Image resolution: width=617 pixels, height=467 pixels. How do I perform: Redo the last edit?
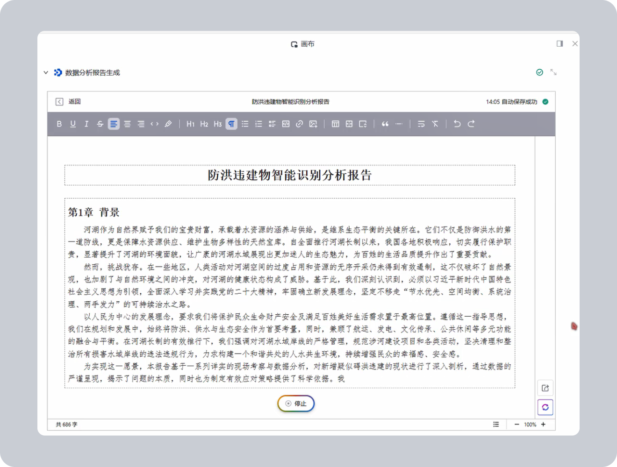[x=471, y=124]
